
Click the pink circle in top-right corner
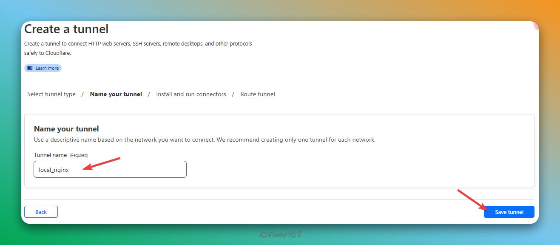coord(536,25)
